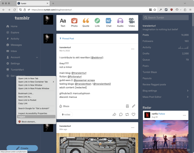Like the pinned post with heart icon

133,115
